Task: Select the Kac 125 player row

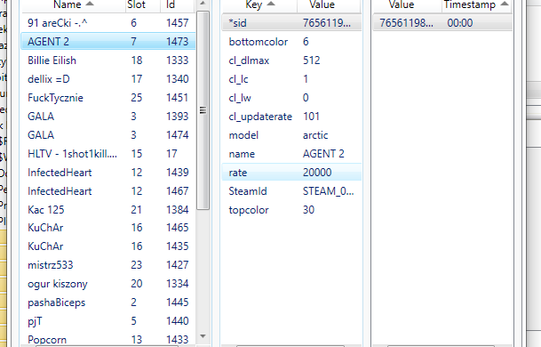Action: pos(108,209)
